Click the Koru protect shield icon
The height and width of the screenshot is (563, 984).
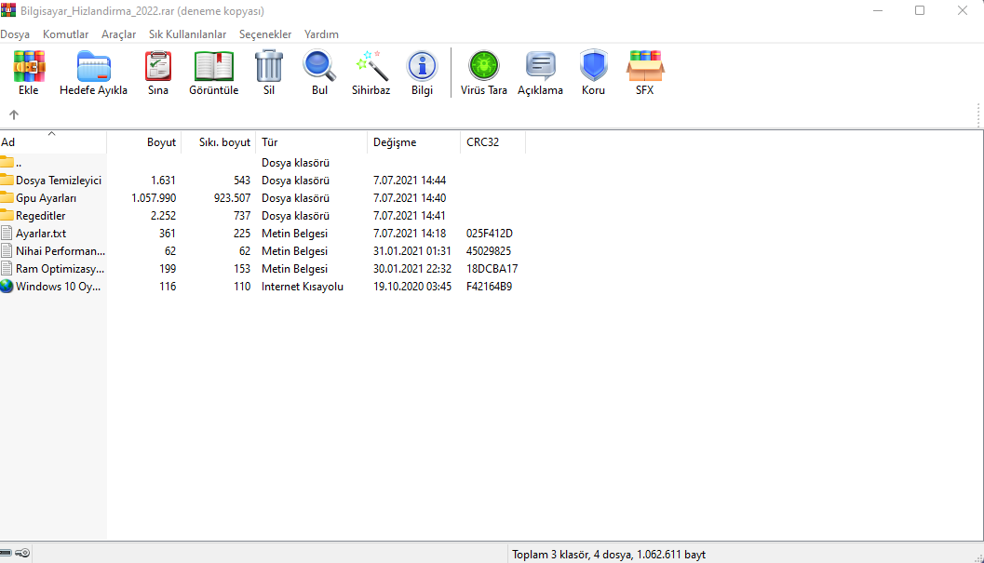tap(594, 66)
